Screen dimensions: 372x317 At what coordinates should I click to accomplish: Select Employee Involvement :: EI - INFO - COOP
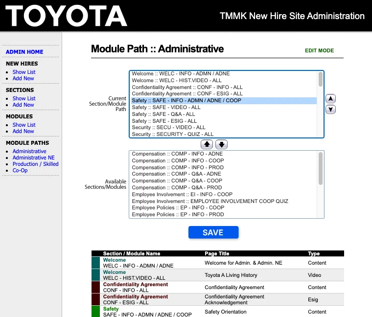point(224,194)
